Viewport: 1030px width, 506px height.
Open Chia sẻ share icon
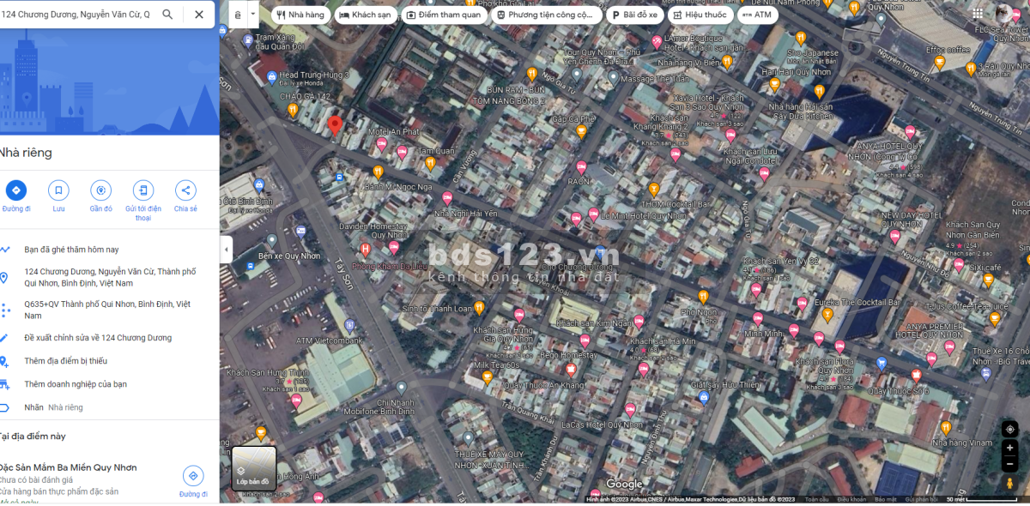[185, 190]
